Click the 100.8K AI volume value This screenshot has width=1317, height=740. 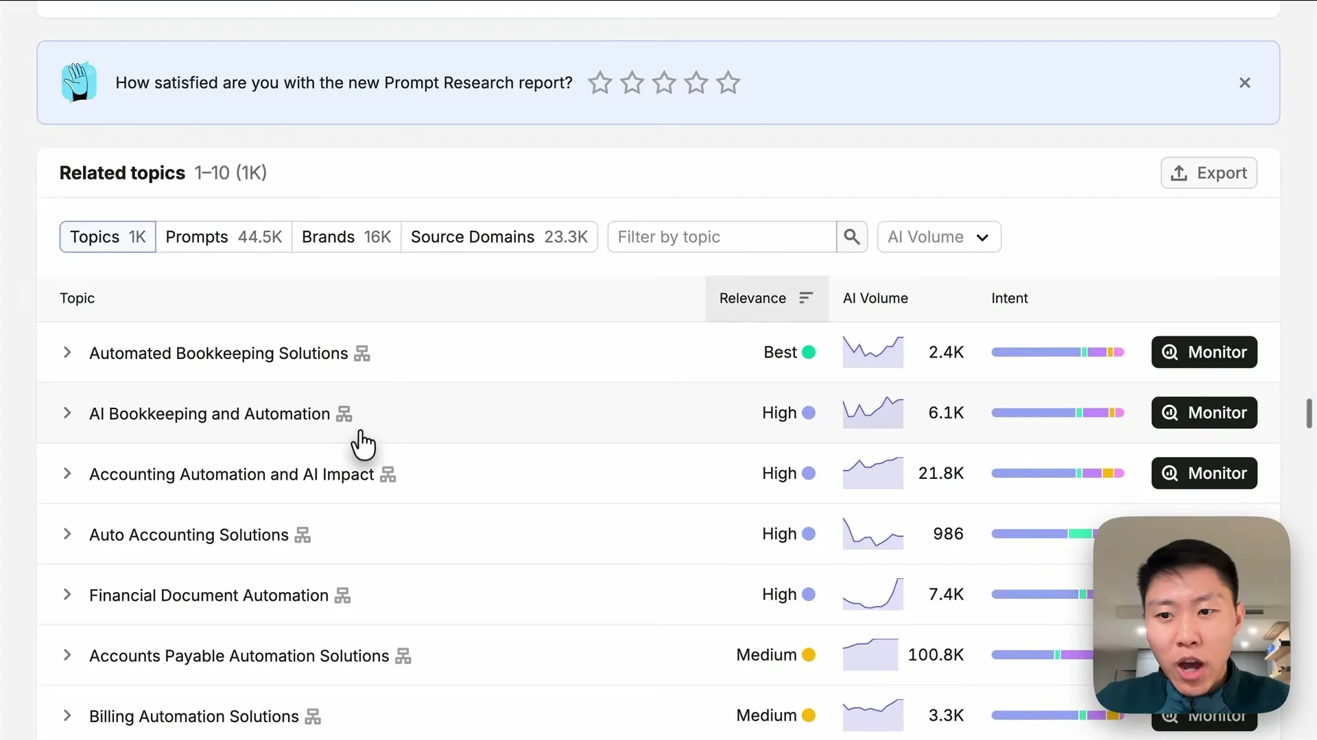point(936,655)
